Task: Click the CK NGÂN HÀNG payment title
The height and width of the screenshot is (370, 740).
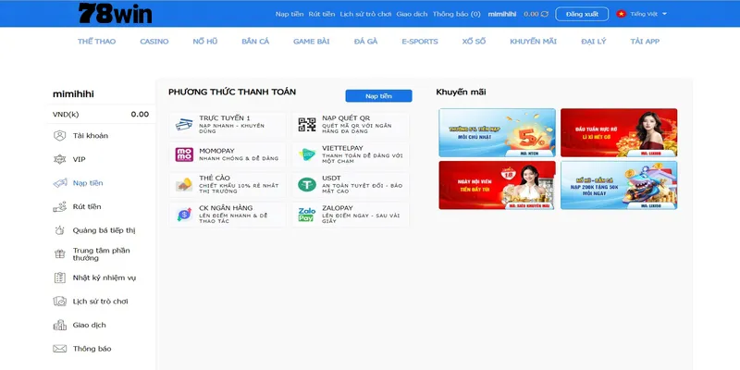Action: 226,208
